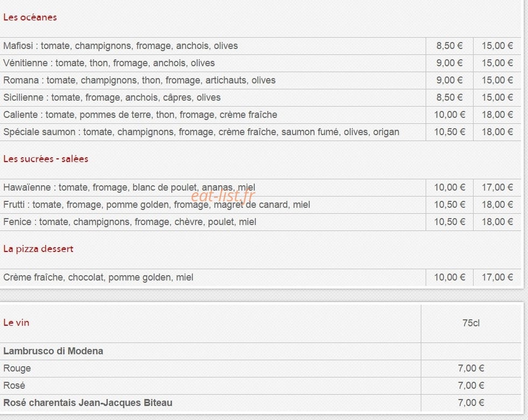The image size is (528, 420).
Task: Click the 7,00 € price for Rouge
Action: coord(471,368)
